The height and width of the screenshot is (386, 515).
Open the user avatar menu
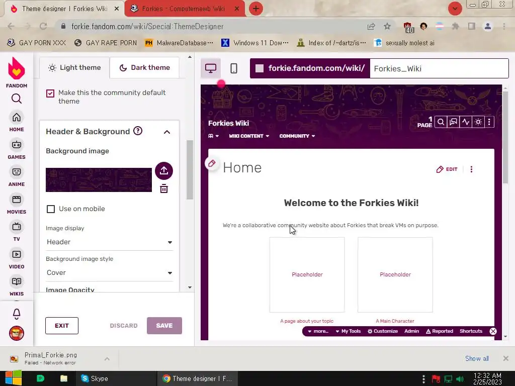tap(17, 333)
